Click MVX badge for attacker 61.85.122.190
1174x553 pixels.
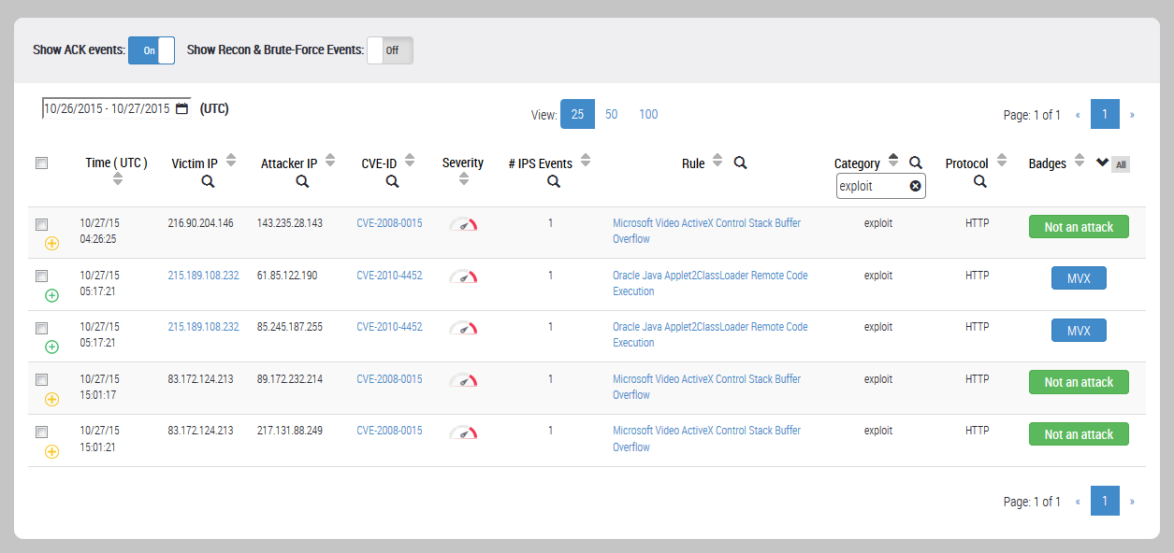tap(1079, 278)
